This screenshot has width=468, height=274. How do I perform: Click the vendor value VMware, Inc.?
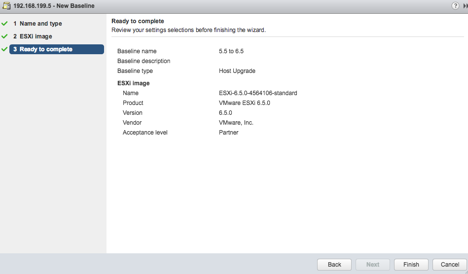[x=236, y=123]
